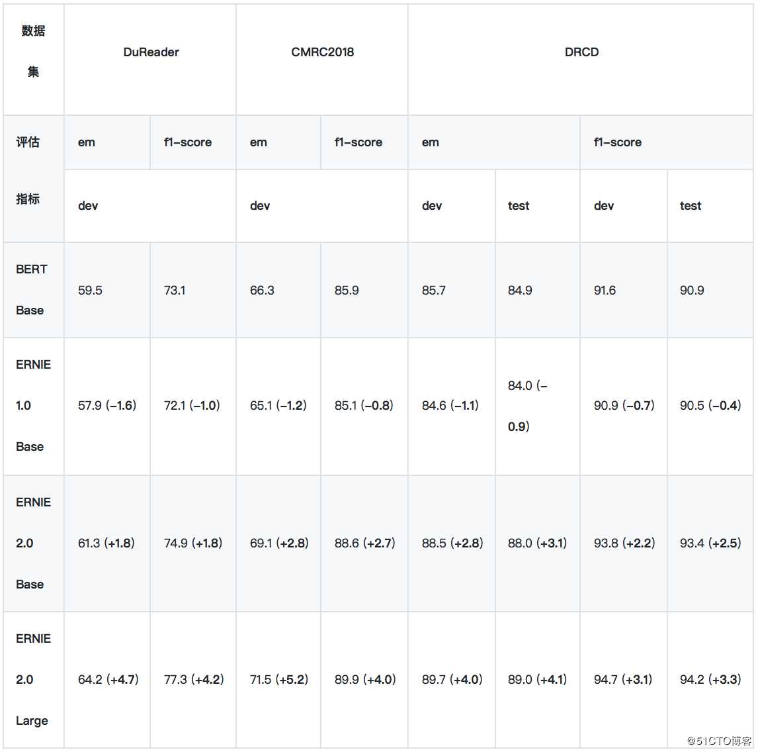Select the 57.9 (-1.6) cell

tap(107, 406)
